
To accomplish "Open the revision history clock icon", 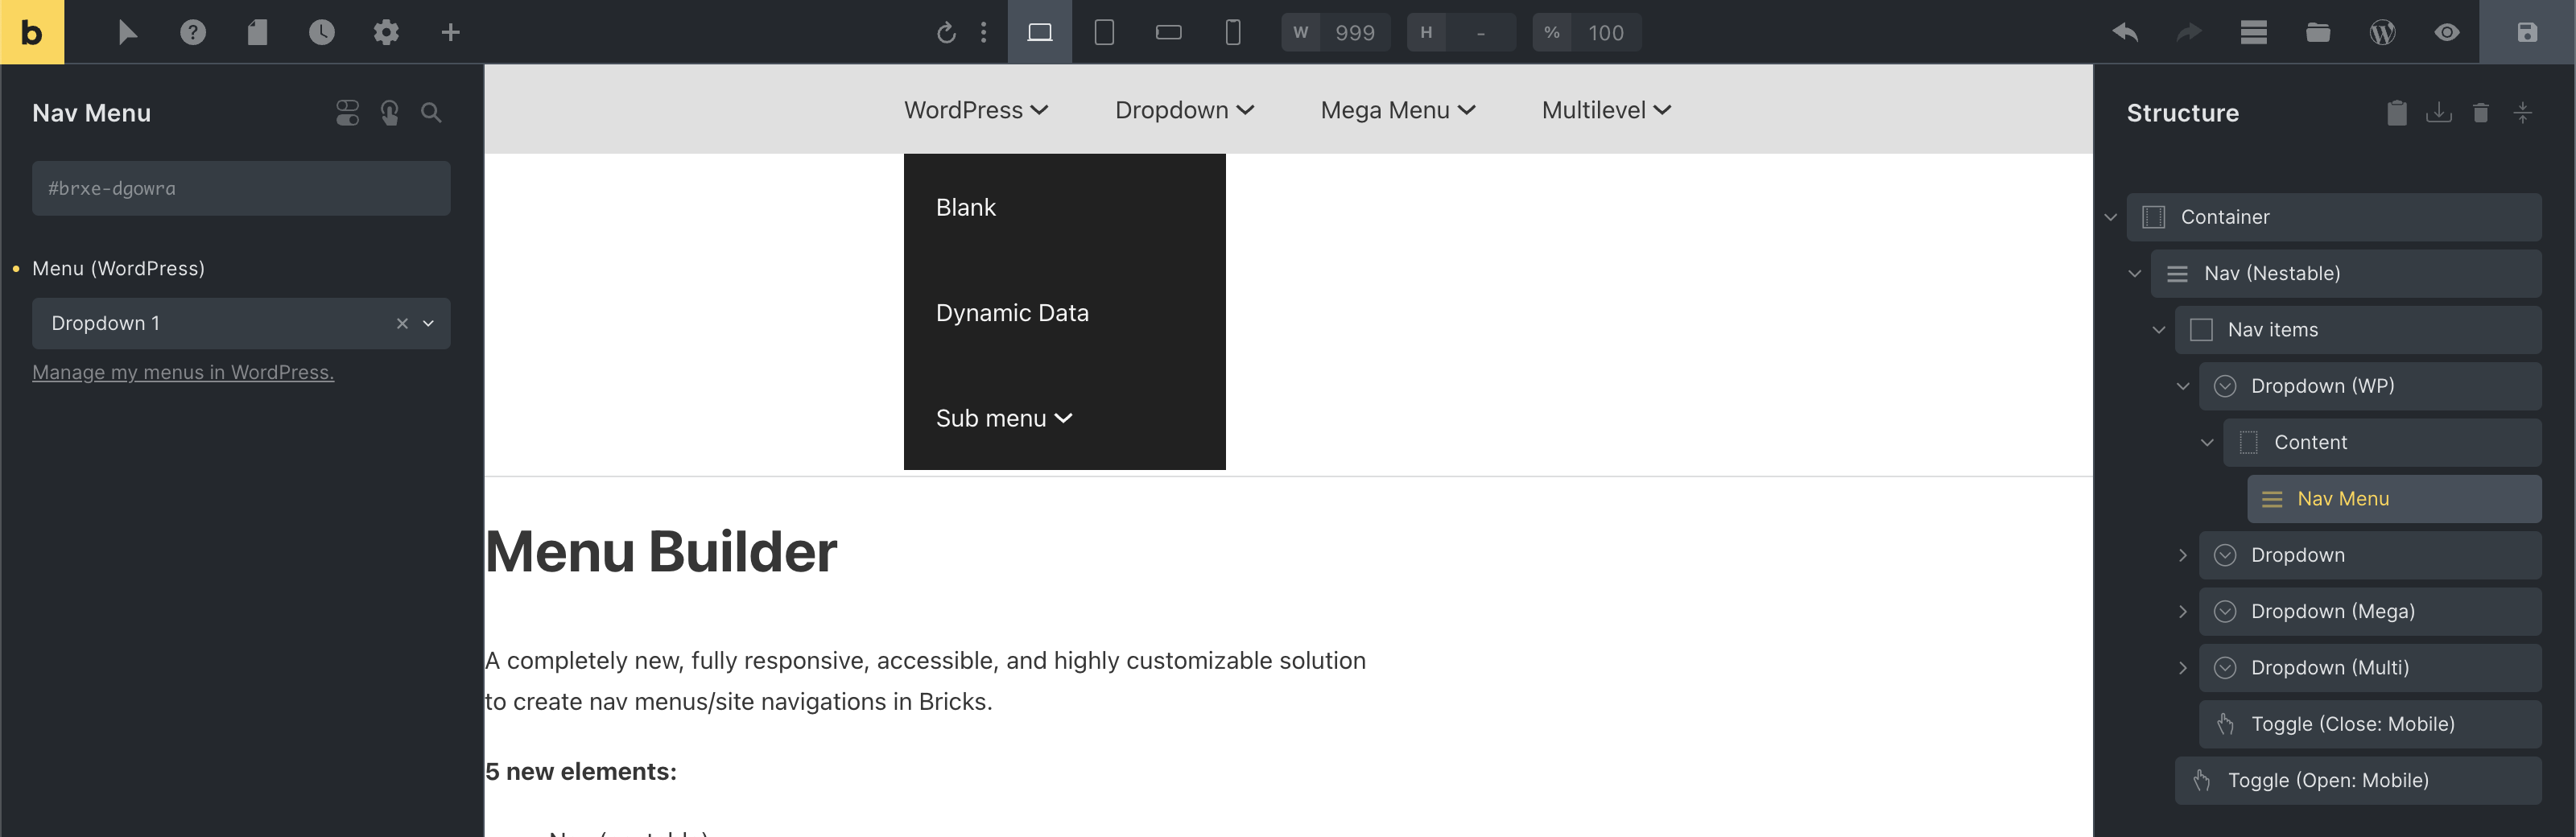I will point(321,32).
